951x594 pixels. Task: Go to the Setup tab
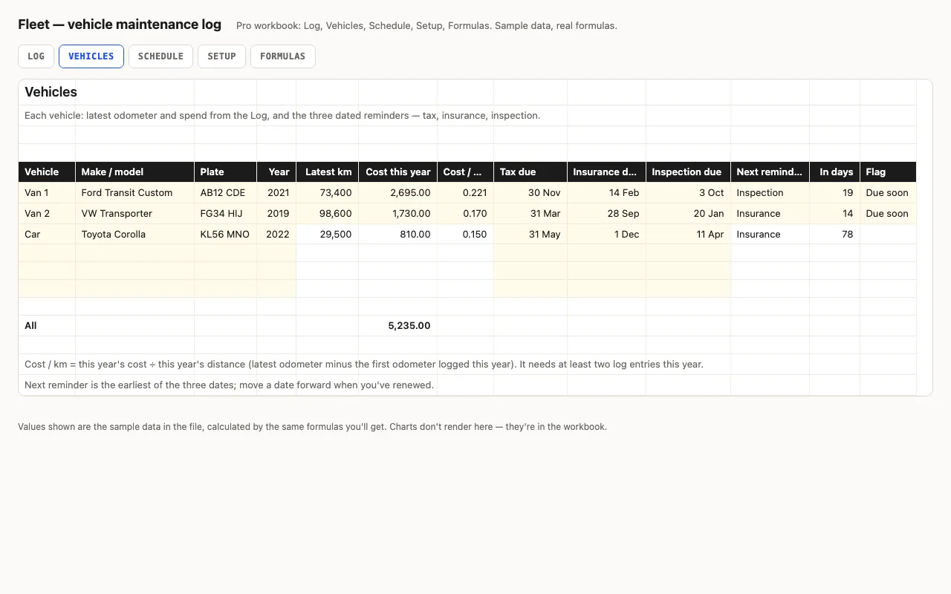(x=221, y=56)
